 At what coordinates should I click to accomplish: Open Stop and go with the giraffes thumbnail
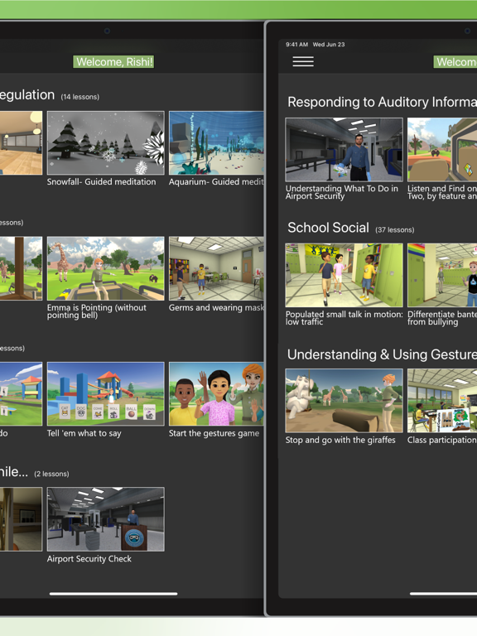[x=344, y=400]
